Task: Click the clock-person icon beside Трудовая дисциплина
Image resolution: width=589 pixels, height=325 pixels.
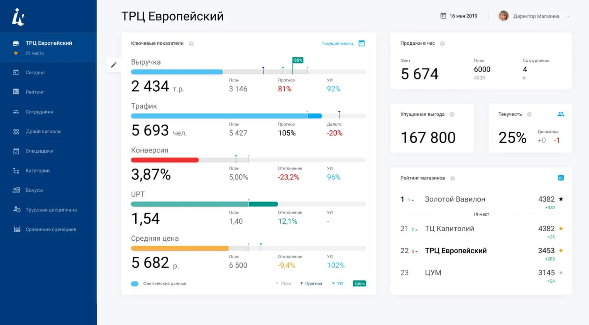Action: (17, 210)
